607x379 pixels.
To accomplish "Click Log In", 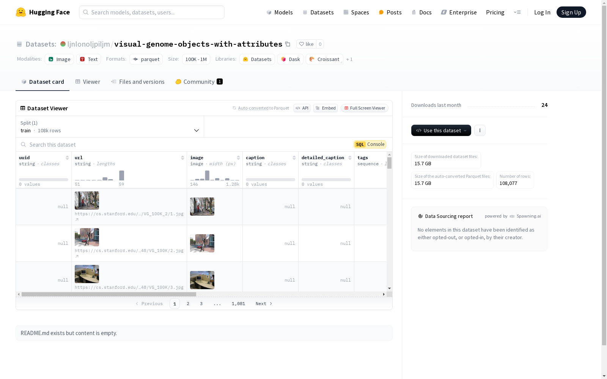I will [x=542, y=12].
